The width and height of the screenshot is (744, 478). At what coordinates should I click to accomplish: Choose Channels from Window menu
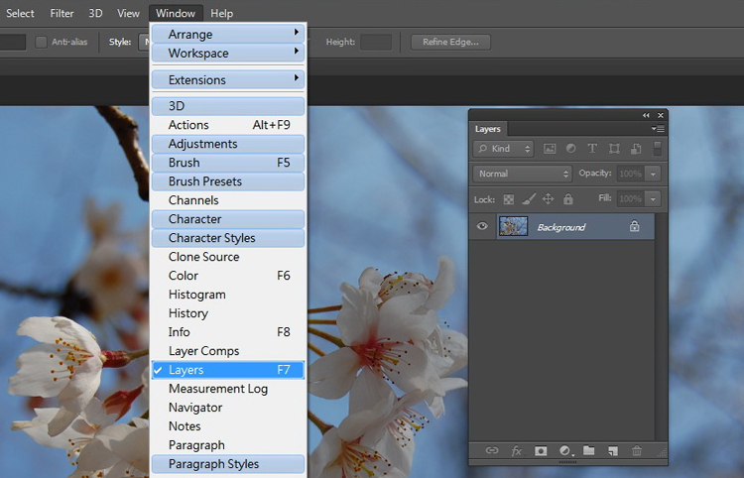click(x=228, y=200)
